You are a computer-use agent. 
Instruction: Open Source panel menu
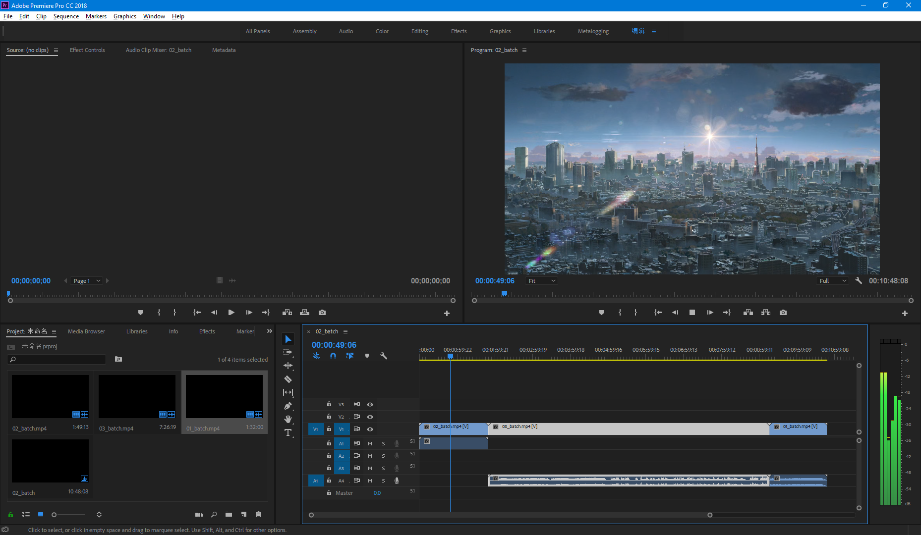(x=56, y=51)
